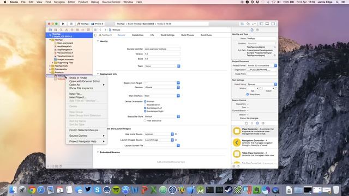Switch to the Build Settings tab
Viewport: 349px width, 196px height.
click(167, 35)
